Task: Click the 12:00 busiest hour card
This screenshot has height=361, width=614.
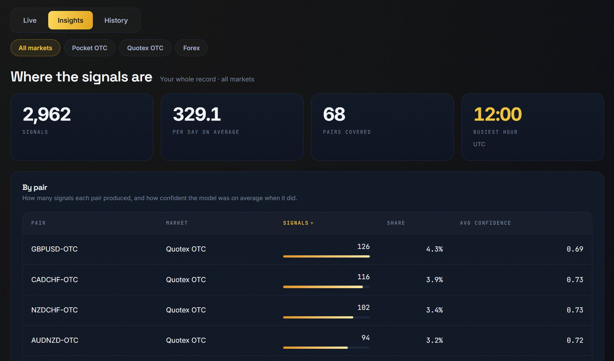Action: 533,127
